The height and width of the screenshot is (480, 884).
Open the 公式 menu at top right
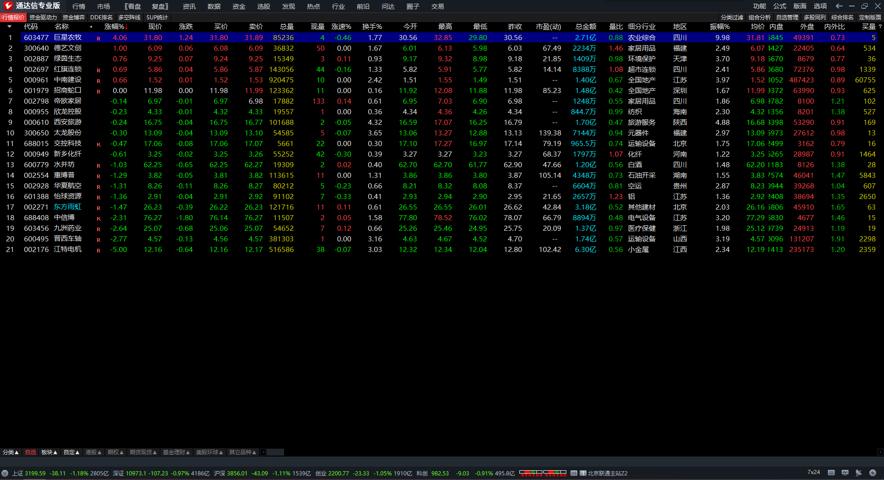click(780, 6)
